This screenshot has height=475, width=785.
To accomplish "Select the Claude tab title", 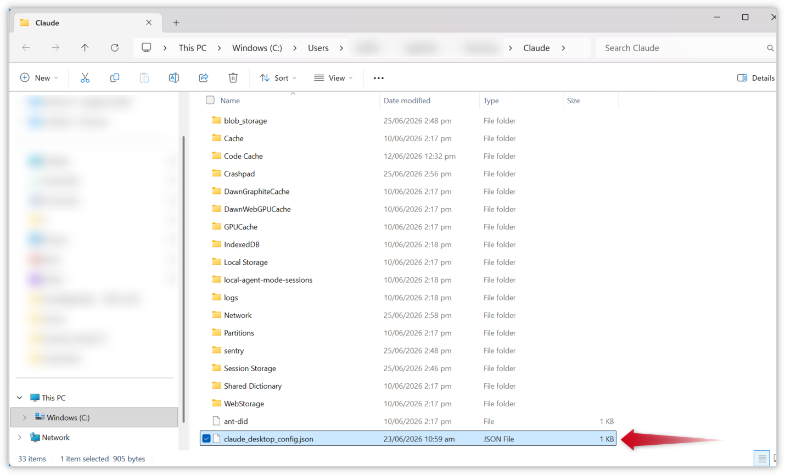I will pos(47,23).
